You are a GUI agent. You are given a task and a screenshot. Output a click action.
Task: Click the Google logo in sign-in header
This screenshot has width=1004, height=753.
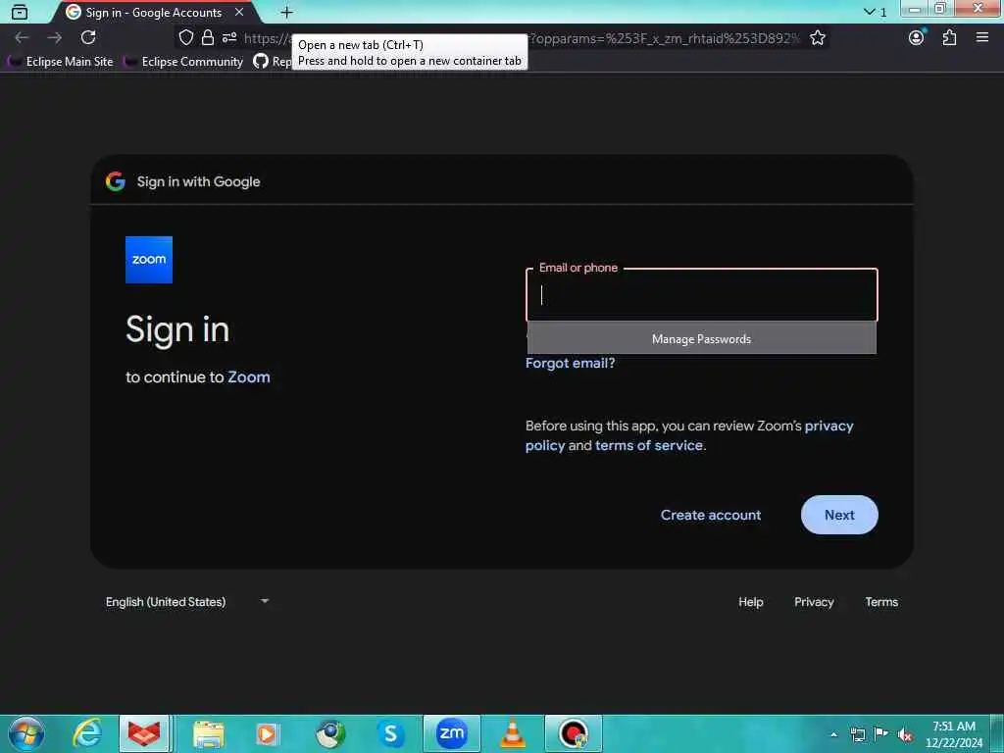tap(116, 181)
